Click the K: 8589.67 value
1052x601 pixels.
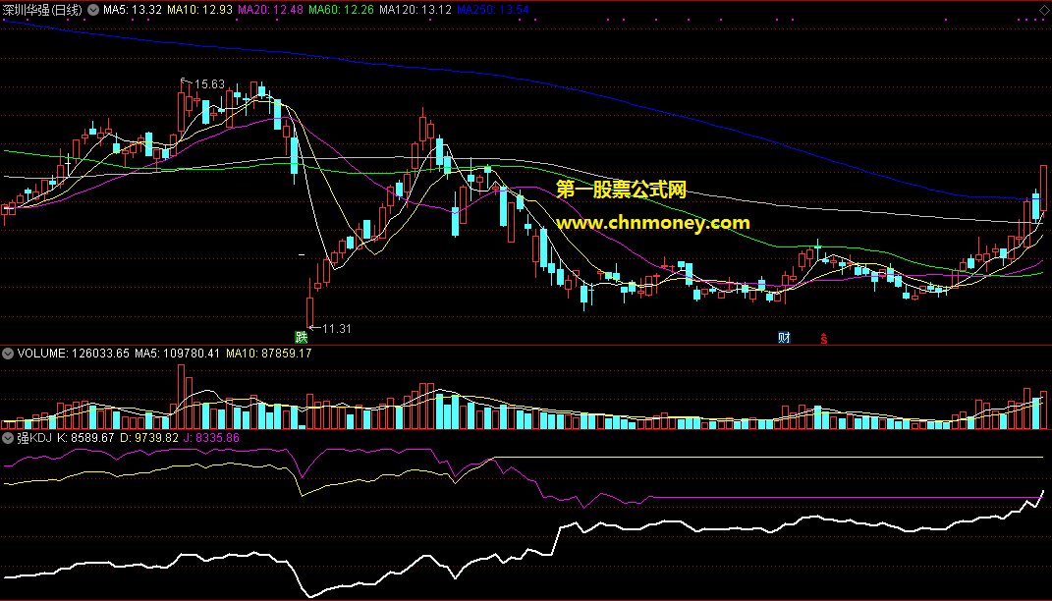tap(85, 438)
